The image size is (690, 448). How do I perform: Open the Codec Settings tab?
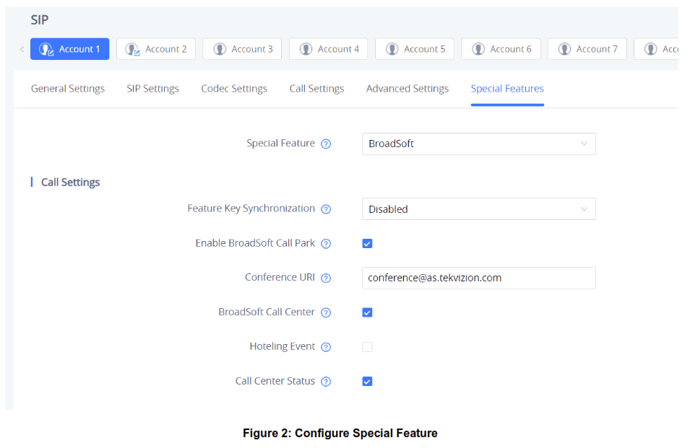(234, 89)
